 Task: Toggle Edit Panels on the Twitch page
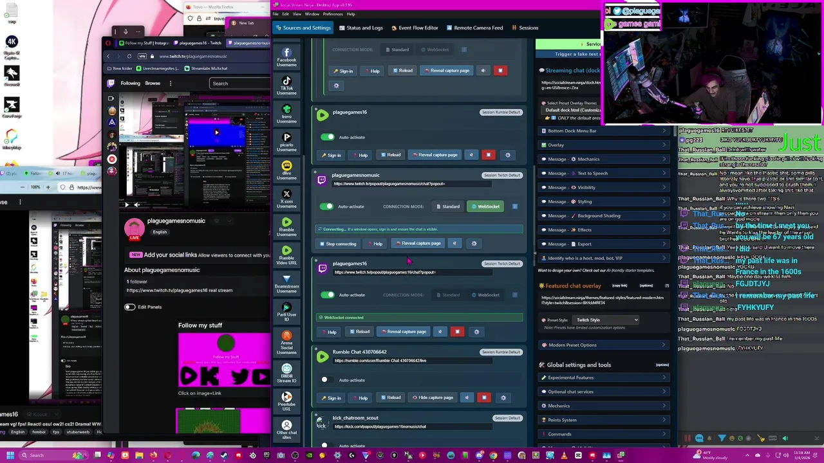129,307
